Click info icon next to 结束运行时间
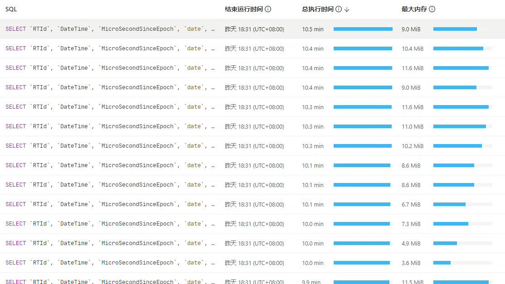The width and height of the screenshot is (505, 284). click(268, 9)
